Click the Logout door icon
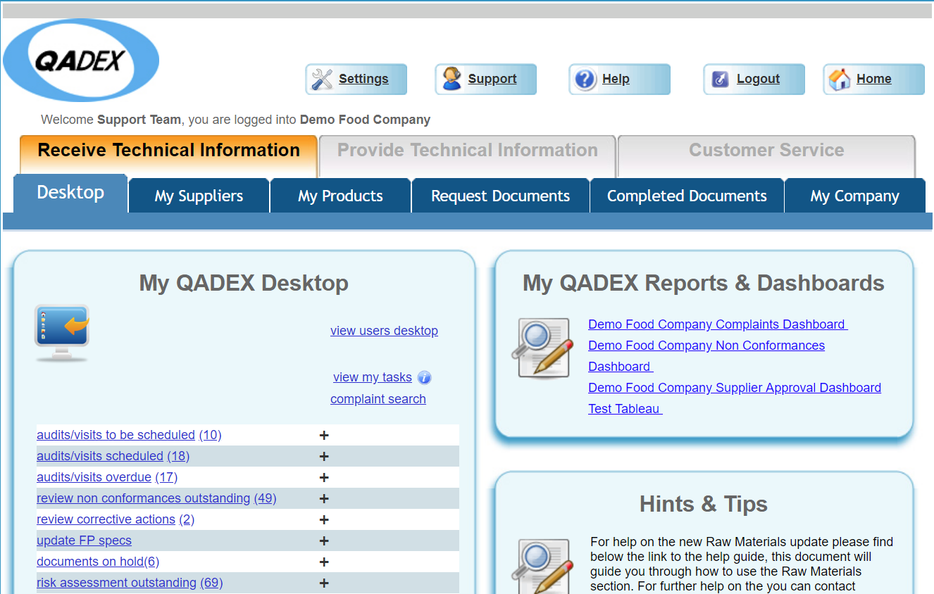 click(x=720, y=80)
